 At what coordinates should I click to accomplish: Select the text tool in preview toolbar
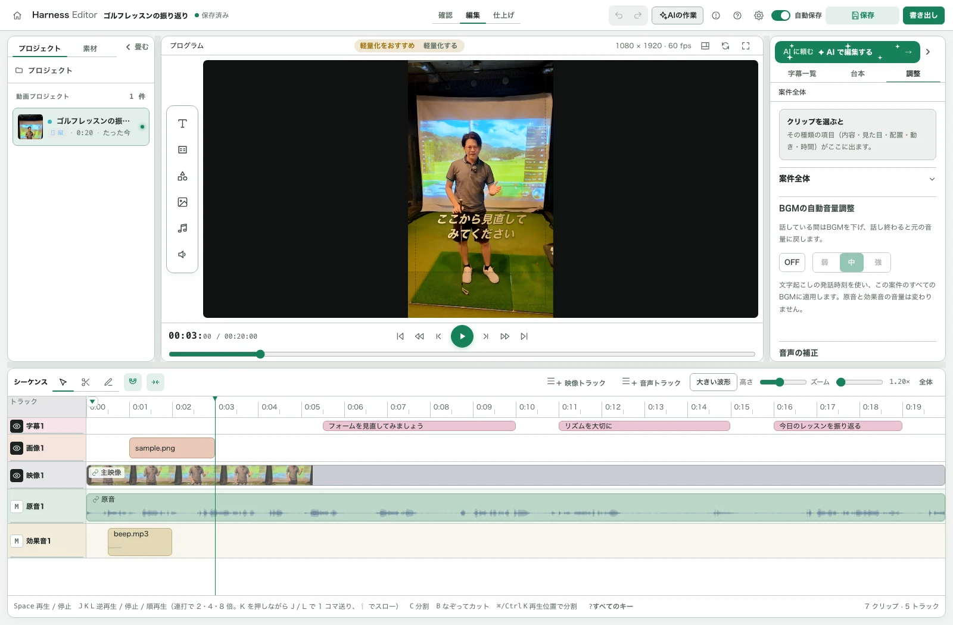(182, 124)
